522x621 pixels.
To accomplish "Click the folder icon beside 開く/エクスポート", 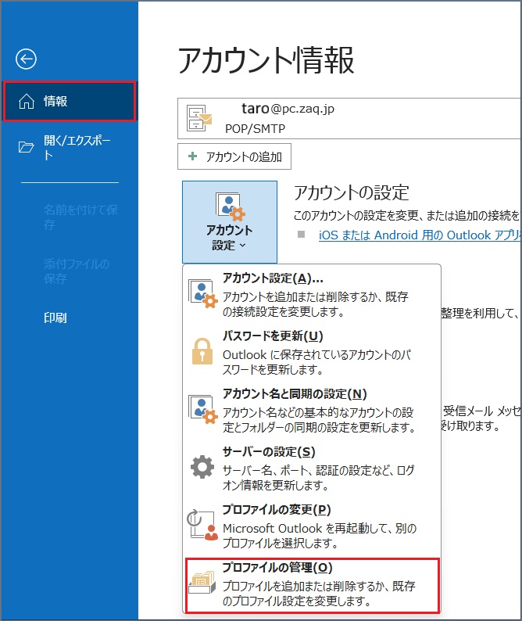I will [27, 146].
